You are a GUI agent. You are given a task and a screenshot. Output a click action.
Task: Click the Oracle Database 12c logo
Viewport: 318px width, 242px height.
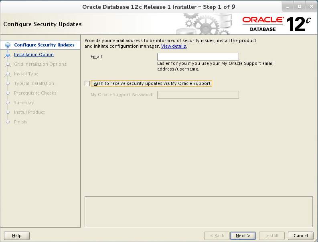(x=277, y=24)
